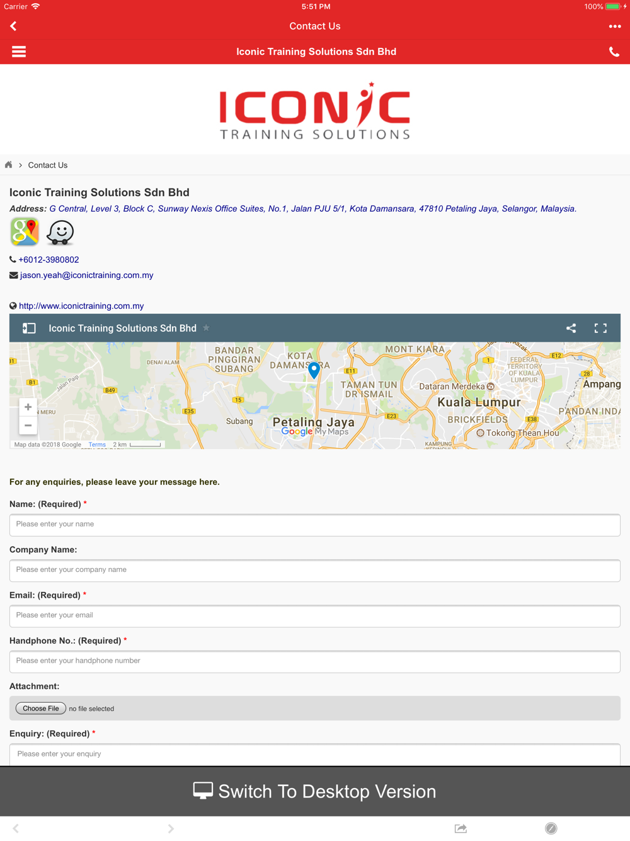Viewport: 630px width, 841px height.
Task: Star the Iconic Training Solutions map
Action: [206, 328]
